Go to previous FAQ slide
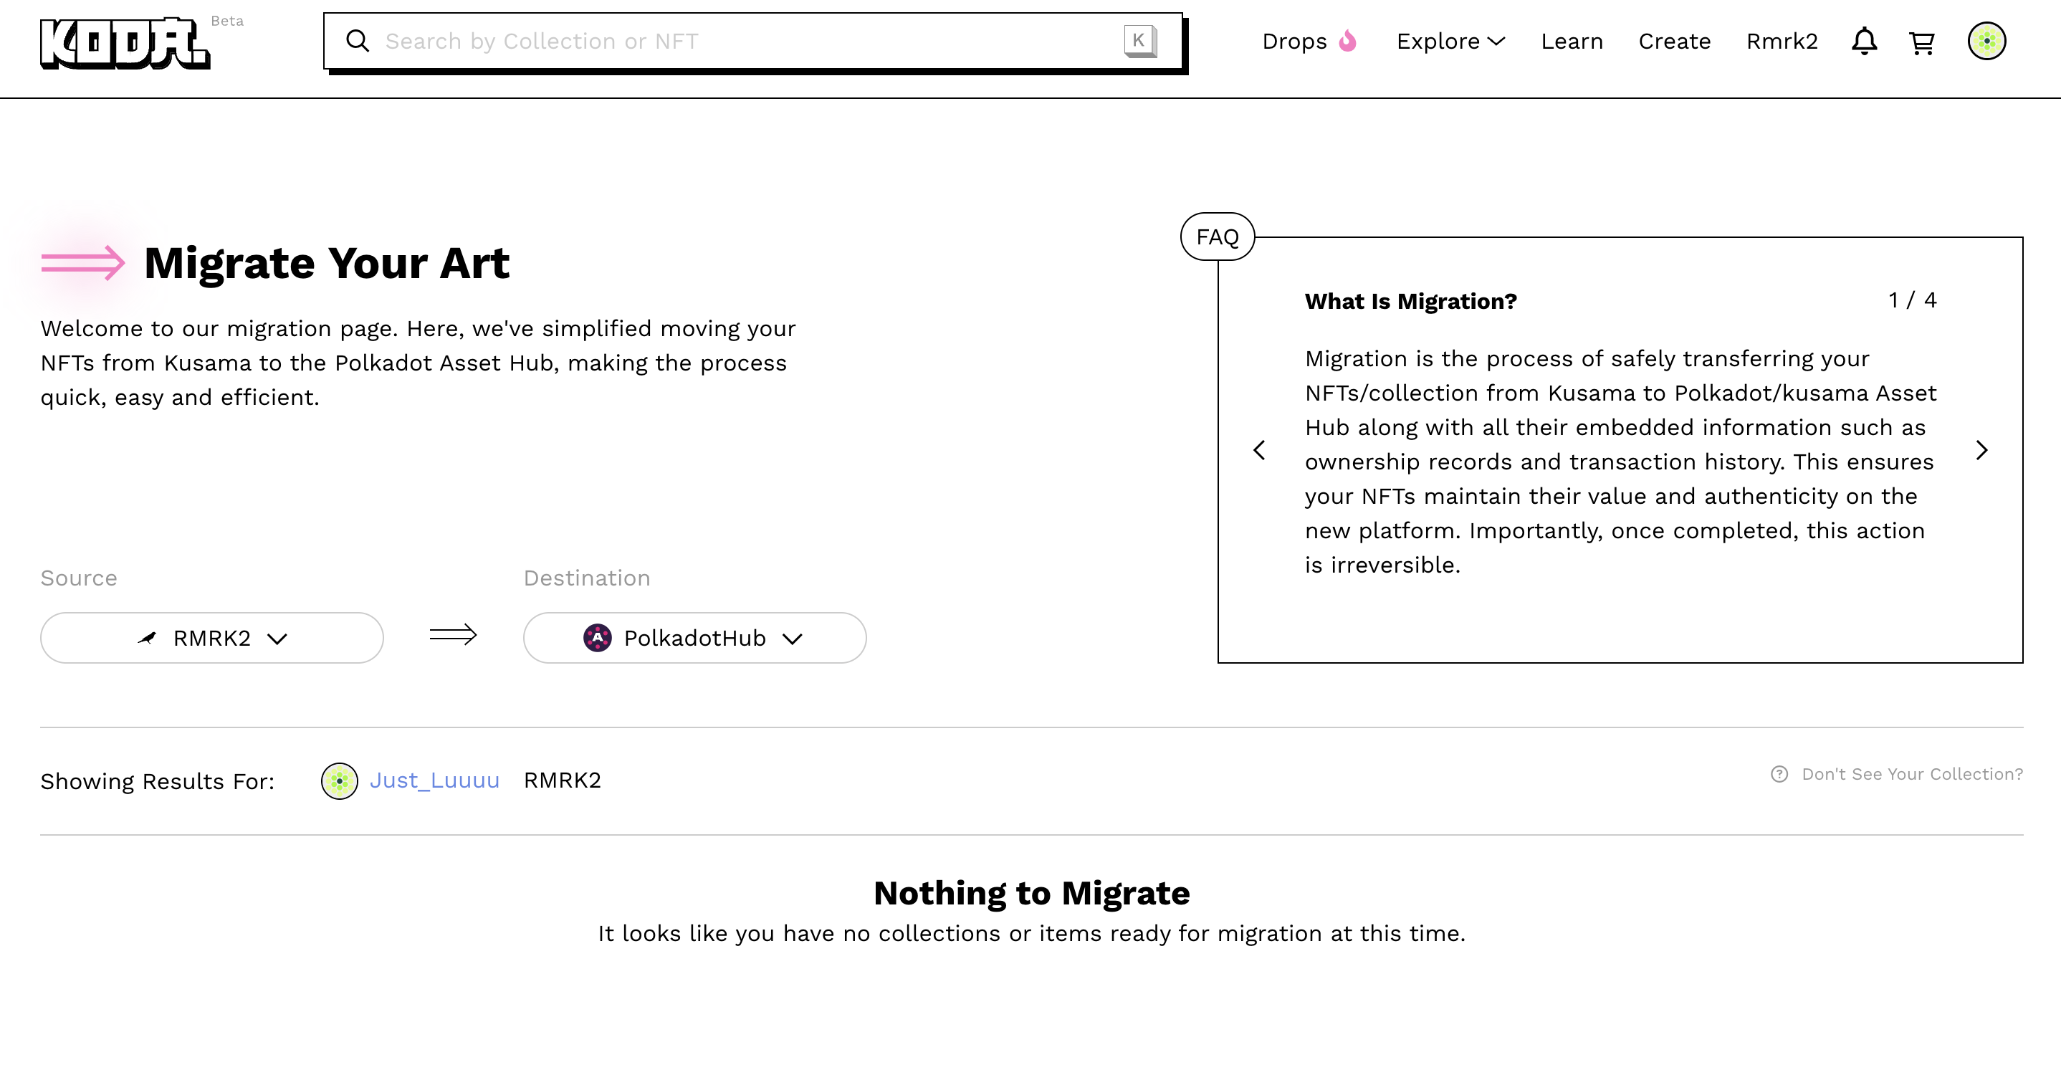Screen dimensions: 2061x1065 coord(1259,449)
